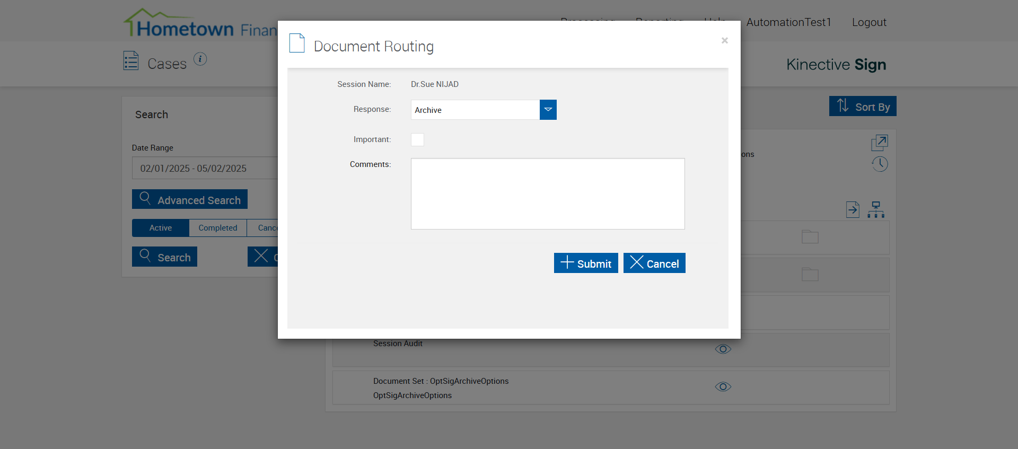Switch to the Active tab
This screenshot has height=449, width=1018.
coord(161,228)
